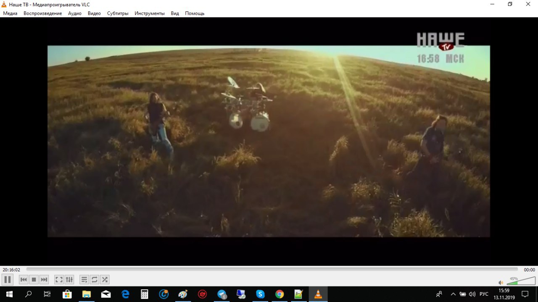Open Action Center notifications

(525, 294)
